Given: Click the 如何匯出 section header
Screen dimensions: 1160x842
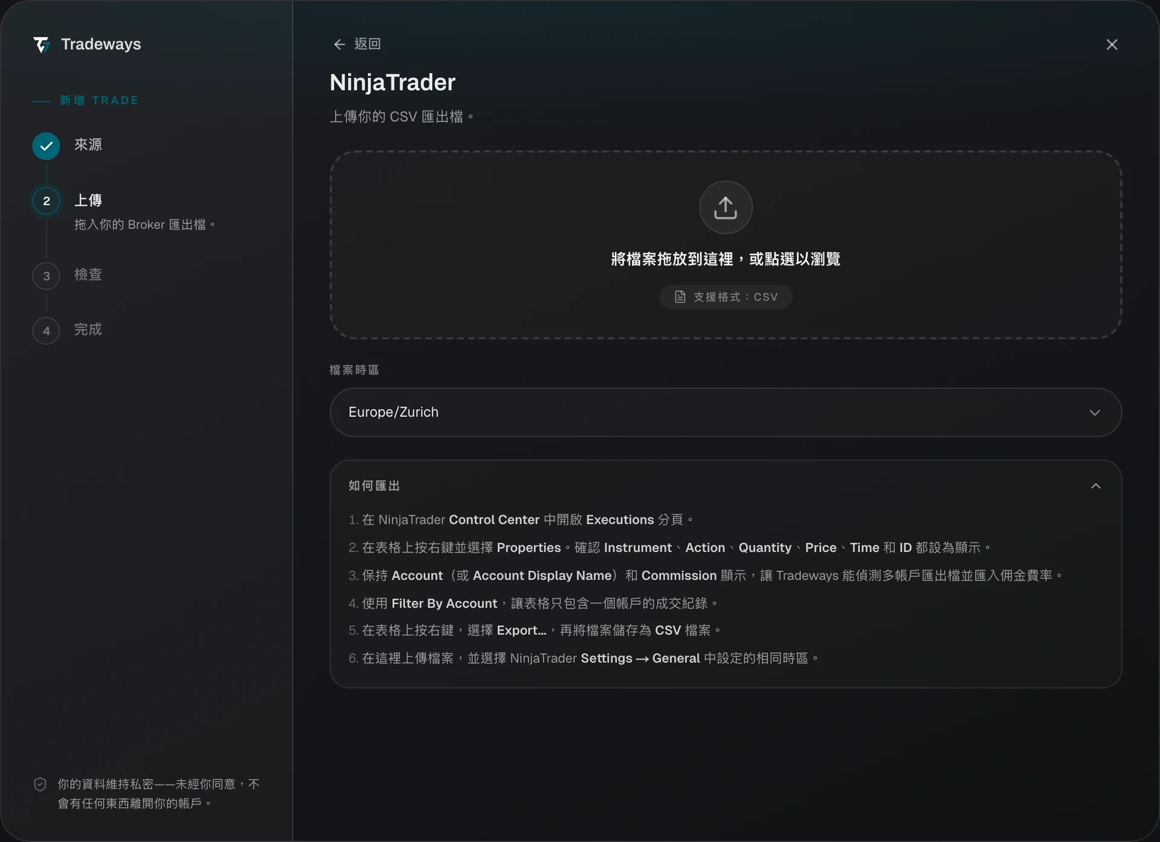Looking at the screenshot, I should pos(726,486).
